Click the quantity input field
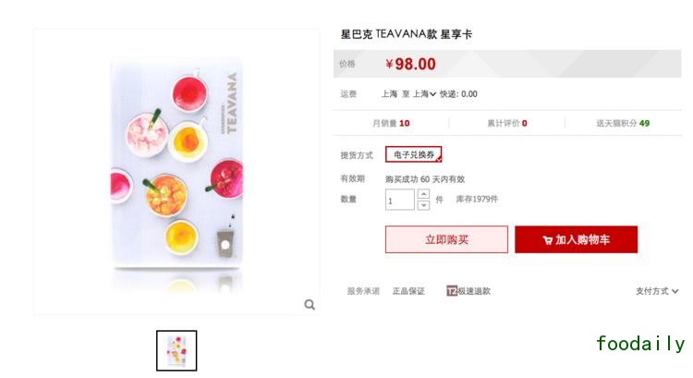The width and height of the screenshot is (693, 378). pyautogui.click(x=399, y=200)
